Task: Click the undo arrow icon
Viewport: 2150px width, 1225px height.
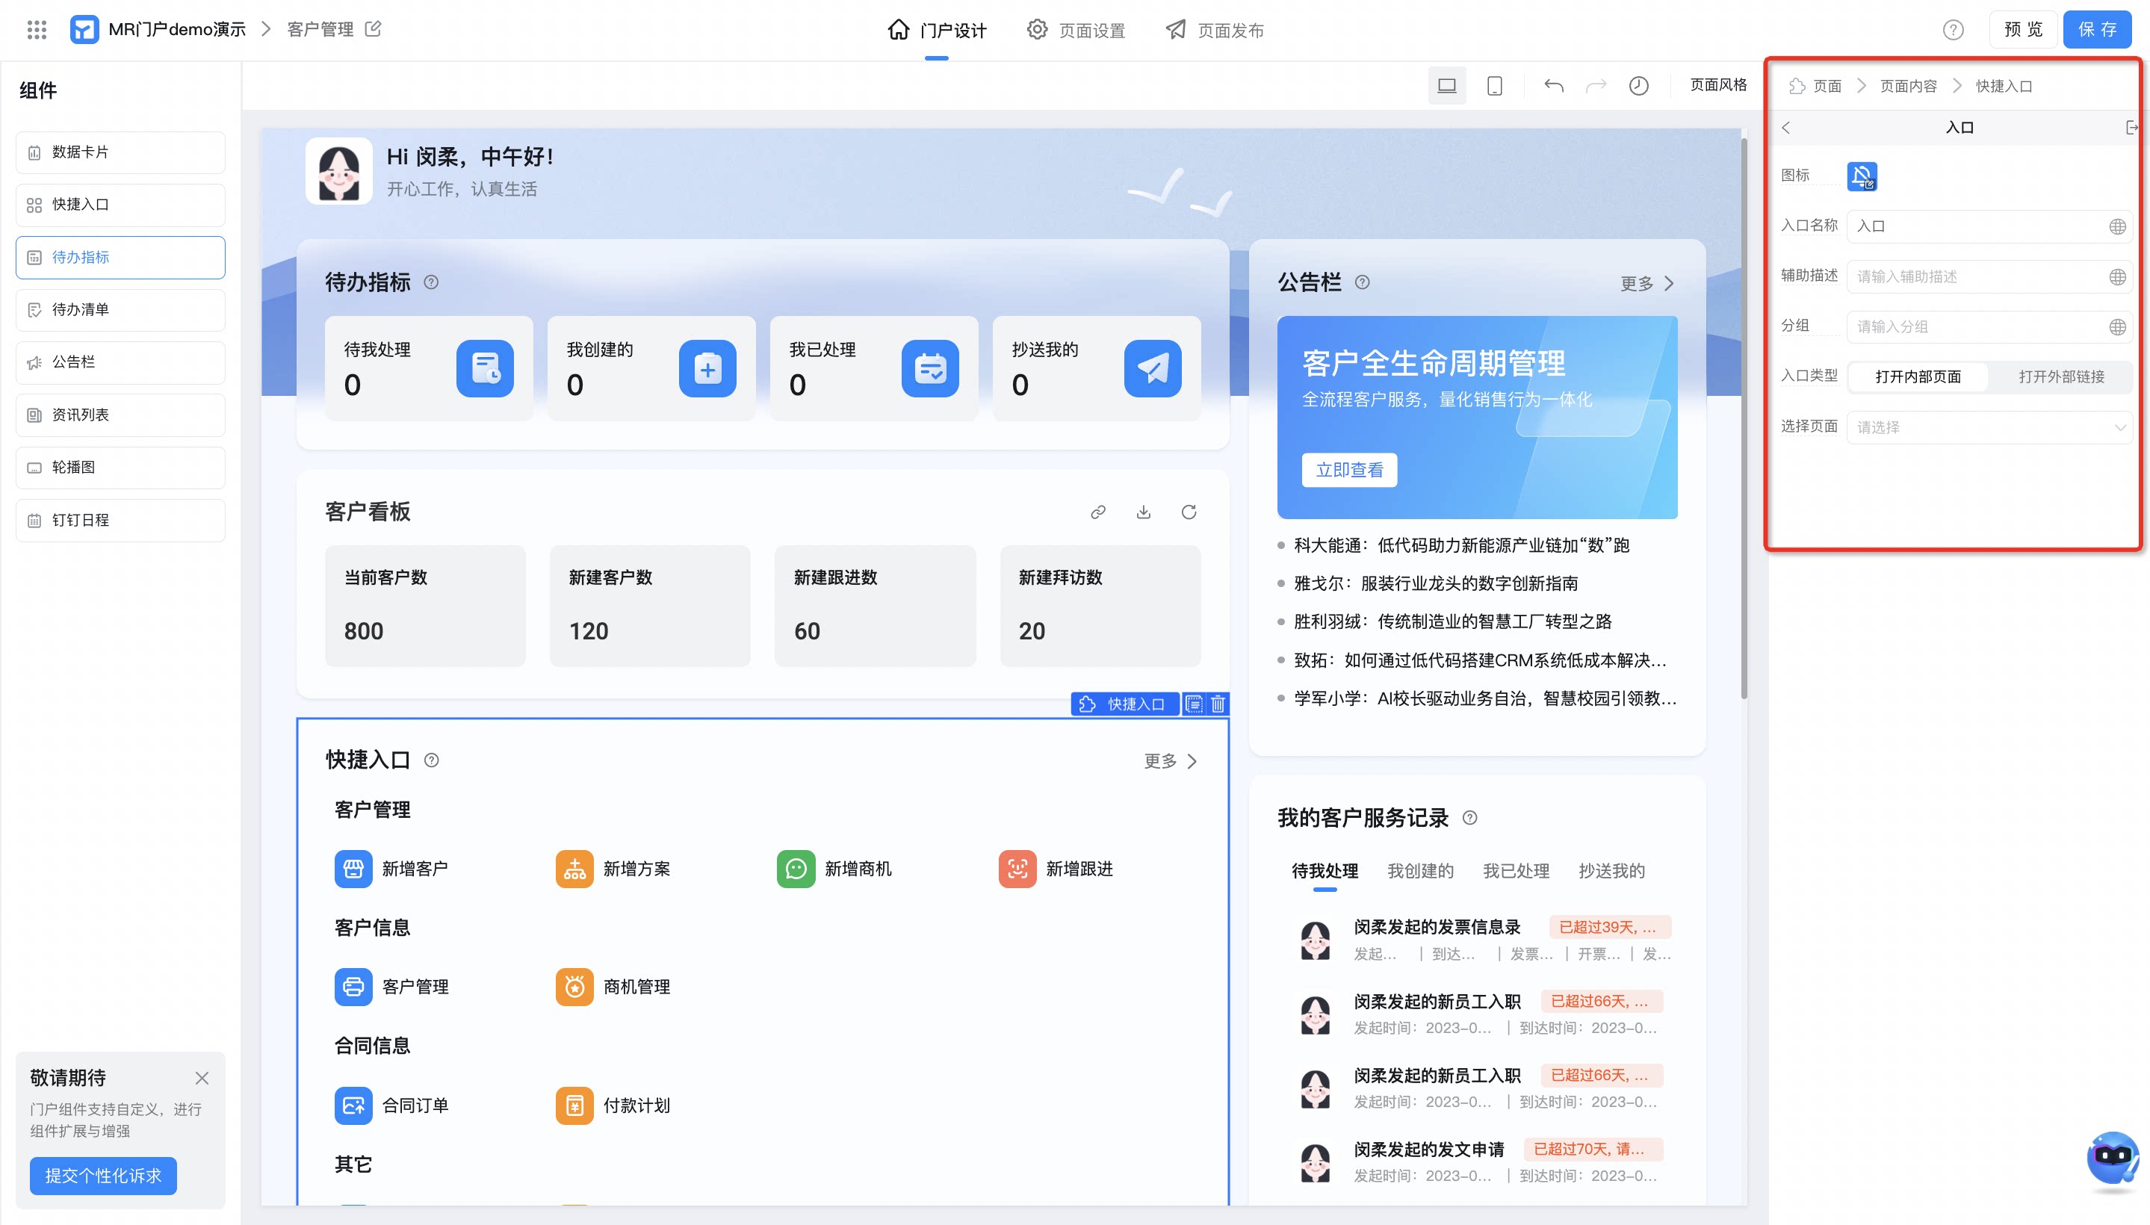Action: [x=1553, y=85]
